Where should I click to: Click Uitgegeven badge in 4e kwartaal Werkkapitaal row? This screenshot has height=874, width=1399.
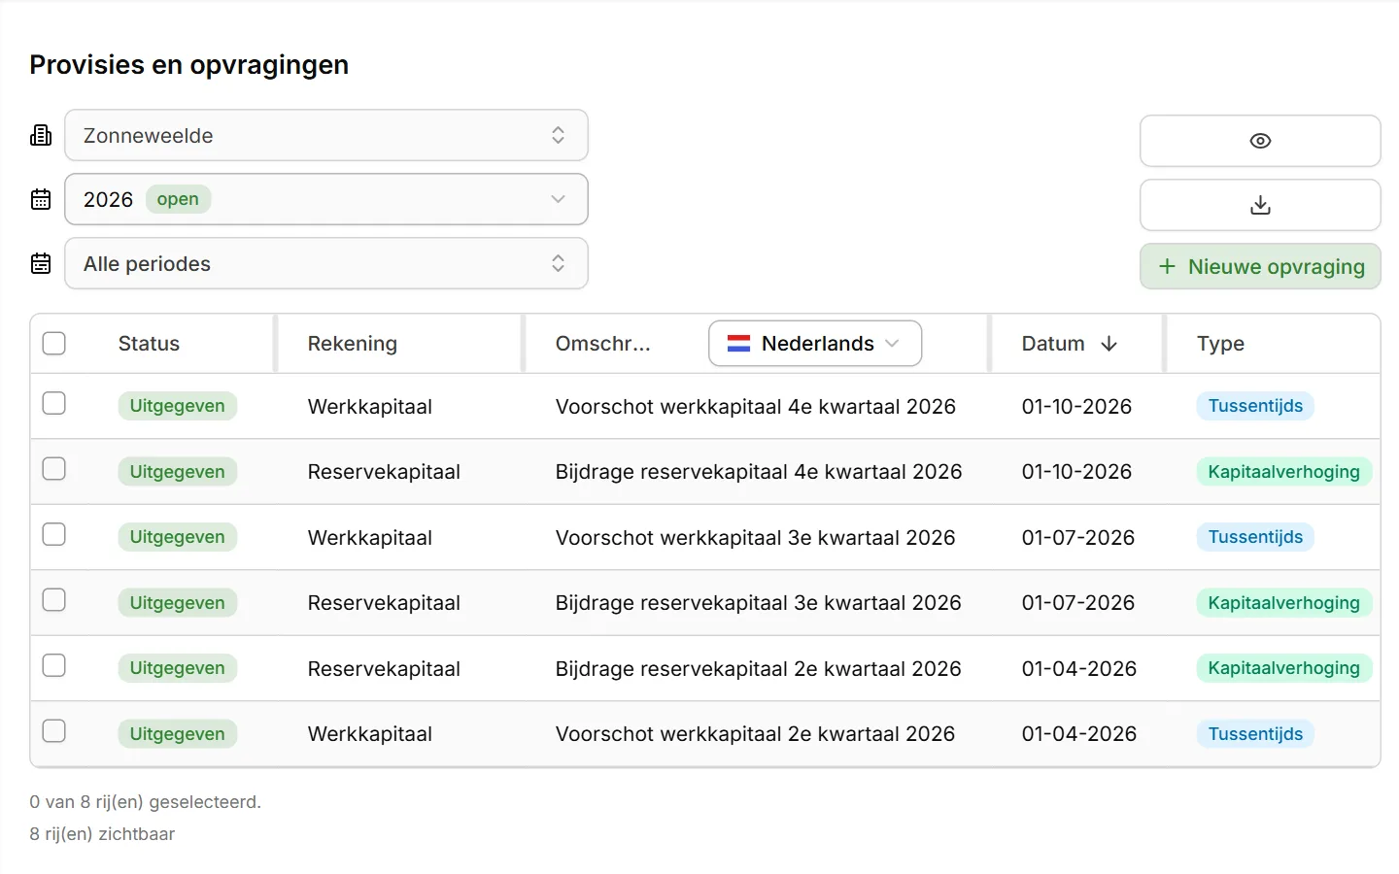178,406
